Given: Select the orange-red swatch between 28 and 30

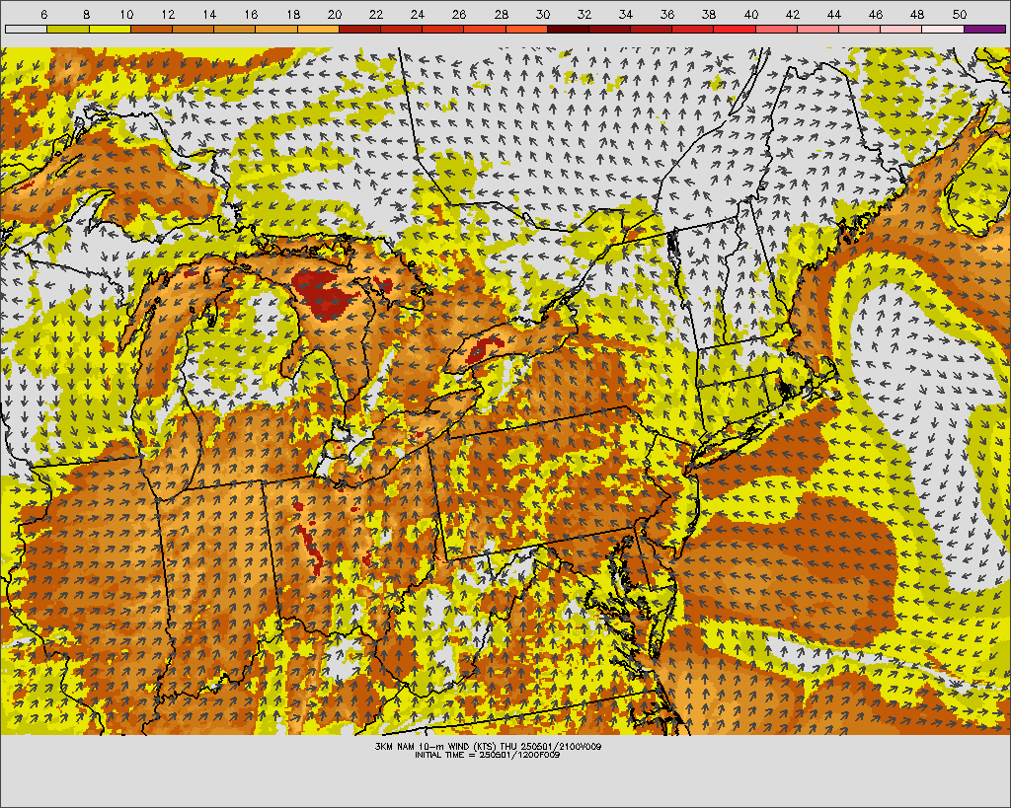Looking at the screenshot, I should (x=527, y=29).
